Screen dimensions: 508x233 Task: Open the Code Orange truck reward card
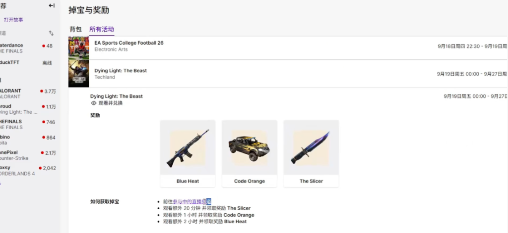coord(250,153)
